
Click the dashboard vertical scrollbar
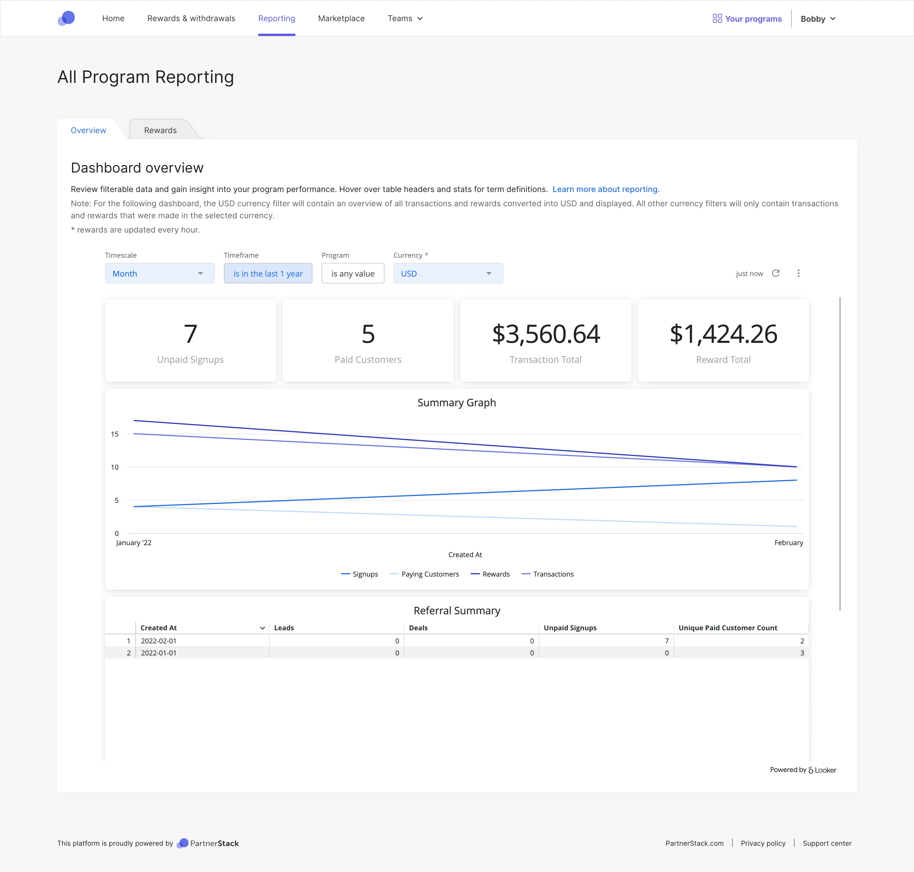(x=840, y=453)
